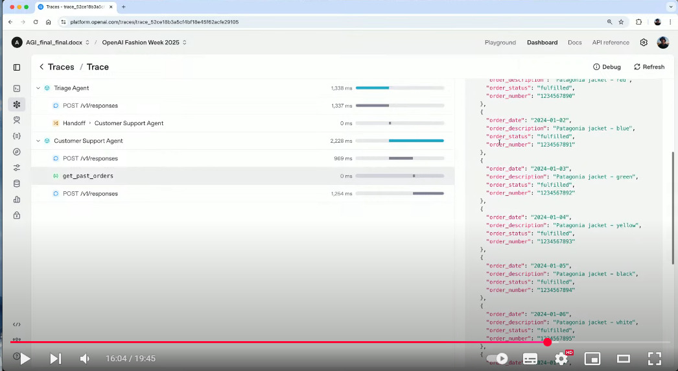Open the OpenAI Fashion Week 2025 project dropdown
The image size is (678, 371).
coord(145,42)
